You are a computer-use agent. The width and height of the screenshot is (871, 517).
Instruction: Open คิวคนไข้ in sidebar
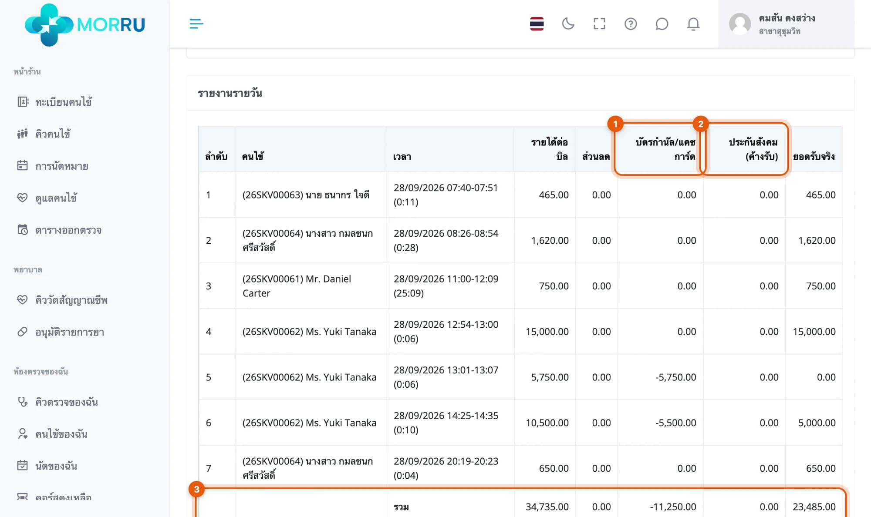tap(53, 134)
